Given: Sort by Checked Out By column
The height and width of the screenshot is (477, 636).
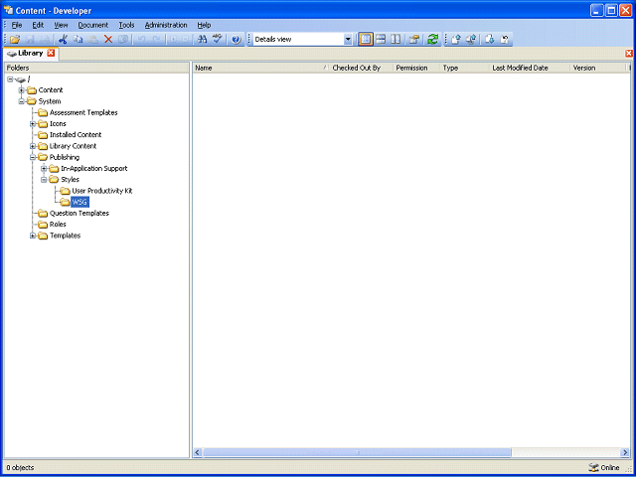Looking at the screenshot, I should pyautogui.click(x=362, y=68).
